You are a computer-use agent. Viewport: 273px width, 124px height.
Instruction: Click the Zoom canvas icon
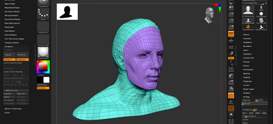click(231, 14)
